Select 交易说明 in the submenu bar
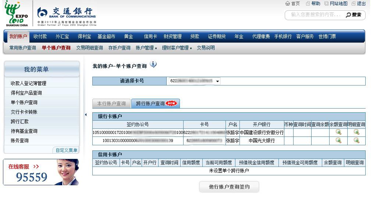 point(206,48)
